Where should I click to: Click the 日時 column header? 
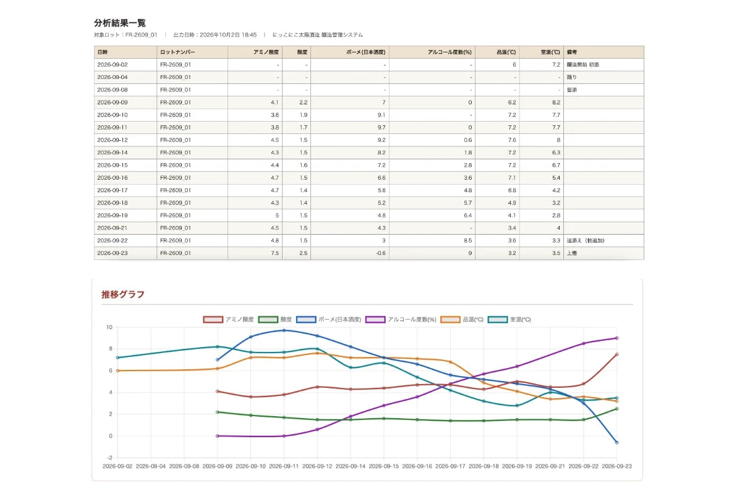pos(126,52)
